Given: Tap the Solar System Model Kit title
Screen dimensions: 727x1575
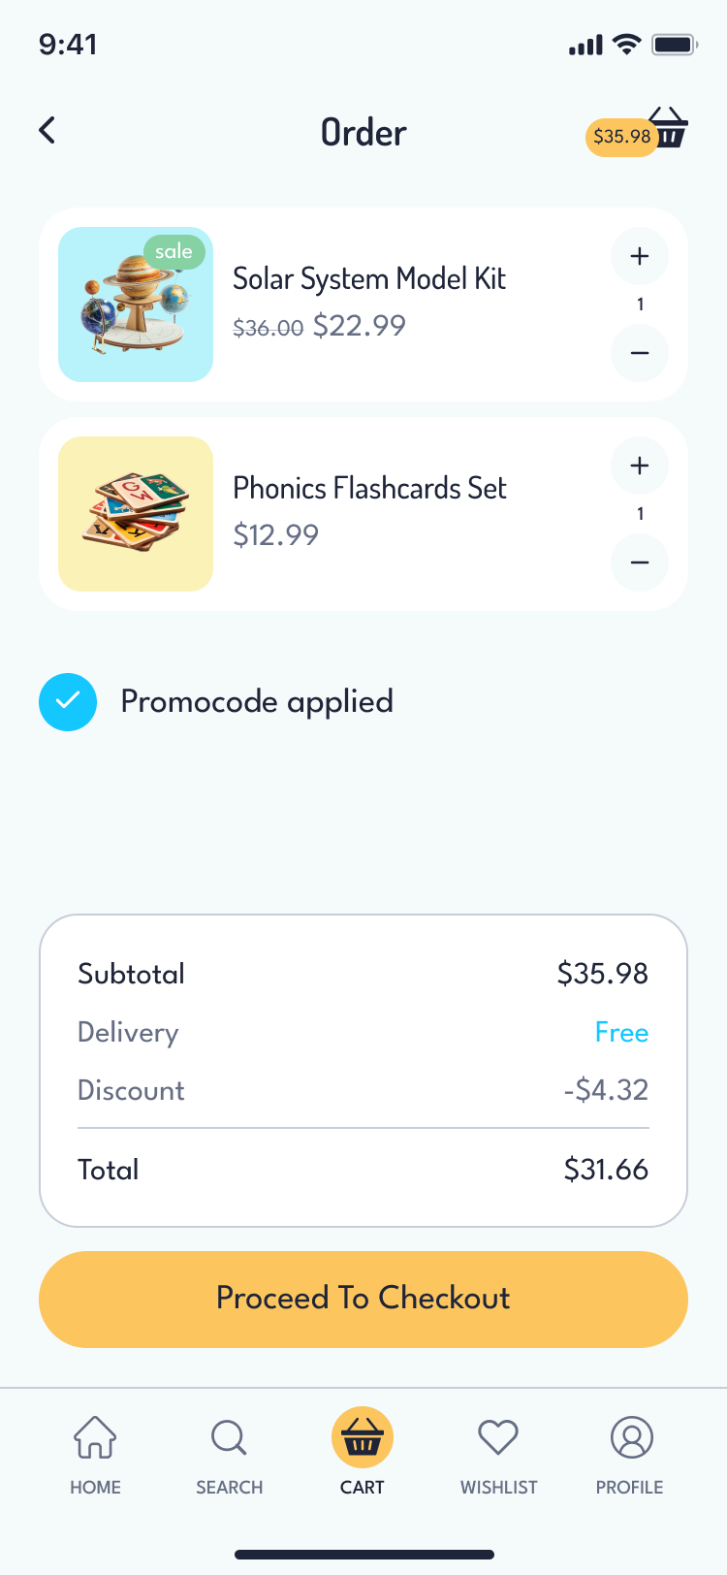Looking at the screenshot, I should point(369,279).
